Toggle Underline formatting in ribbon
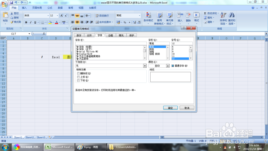268x151 pixels. (x=35, y=22)
